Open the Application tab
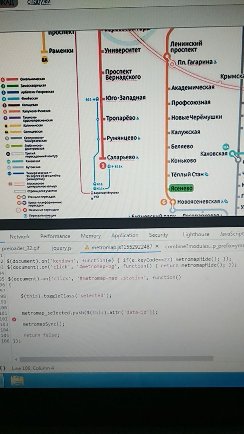 point(125,235)
